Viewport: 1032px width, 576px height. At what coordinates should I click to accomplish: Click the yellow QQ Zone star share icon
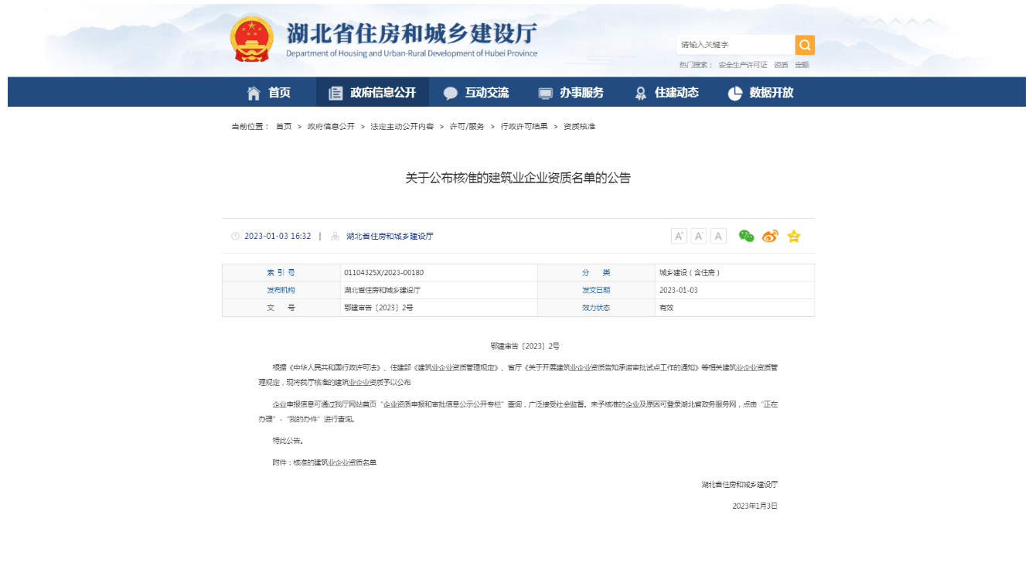[x=793, y=236]
